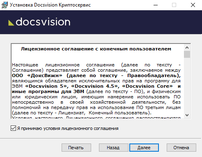Click the text 'иные программы для ЭВМ'
This screenshot has width=202, height=157.
click(x=48, y=91)
